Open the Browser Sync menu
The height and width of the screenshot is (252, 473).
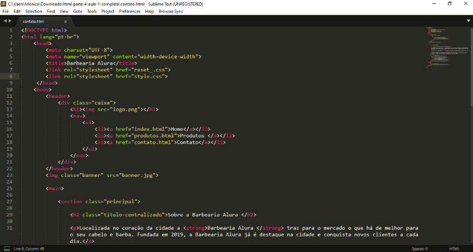tap(170, 12)
